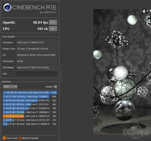Select ranking row 9 Intel Atom x7-Z8700
This screenshot has height=141, width=151.
tap(30, 124)
